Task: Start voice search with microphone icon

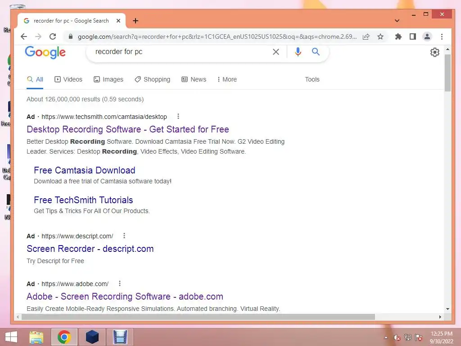Action: (x=298, y=52)
